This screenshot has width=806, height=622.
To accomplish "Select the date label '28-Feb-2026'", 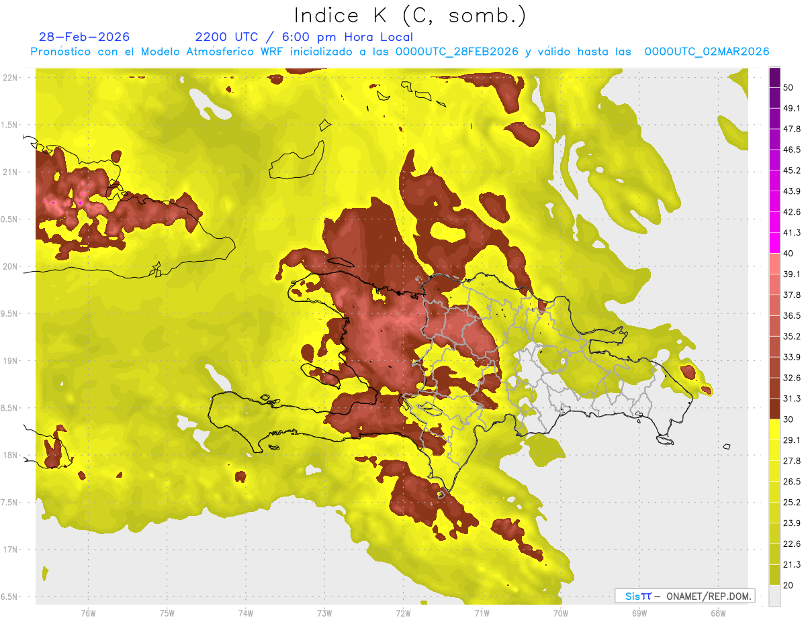I will coord(85,37).
